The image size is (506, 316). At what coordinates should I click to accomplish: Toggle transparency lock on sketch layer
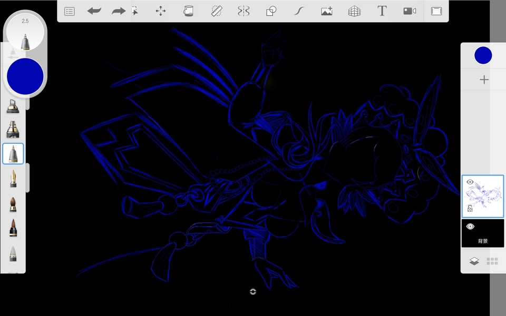click(x=470, y=209)
